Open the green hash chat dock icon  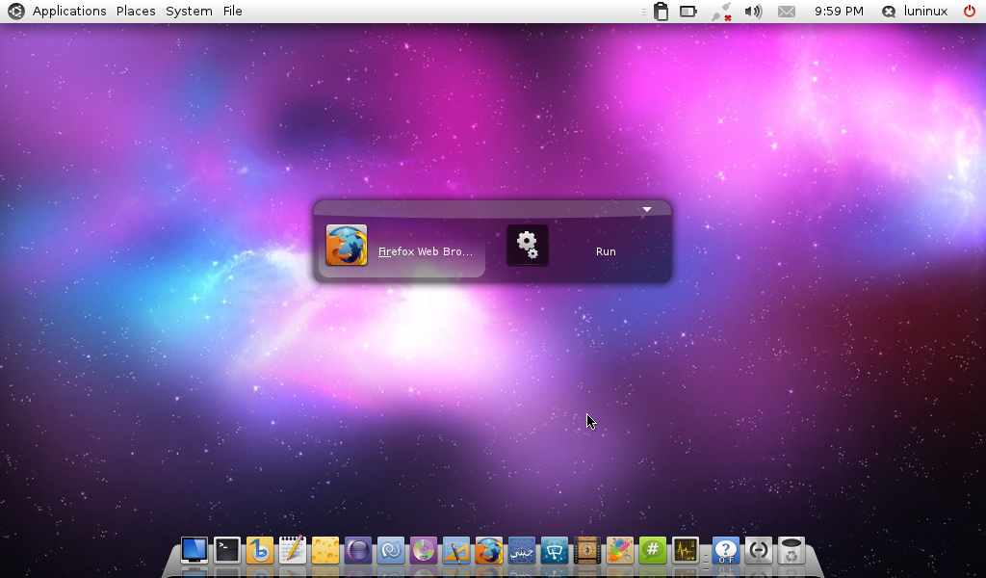[x=652, y=550]
